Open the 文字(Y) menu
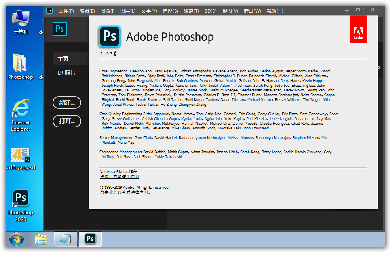The height and width of the screenshot is (253, 391). (149, 11)
